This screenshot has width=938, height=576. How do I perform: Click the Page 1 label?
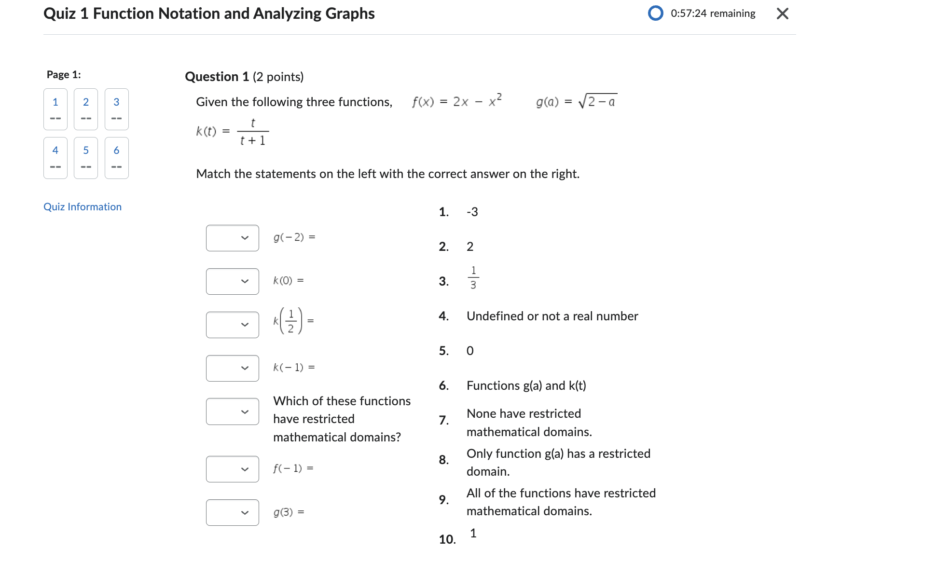[x=63, y=74]
